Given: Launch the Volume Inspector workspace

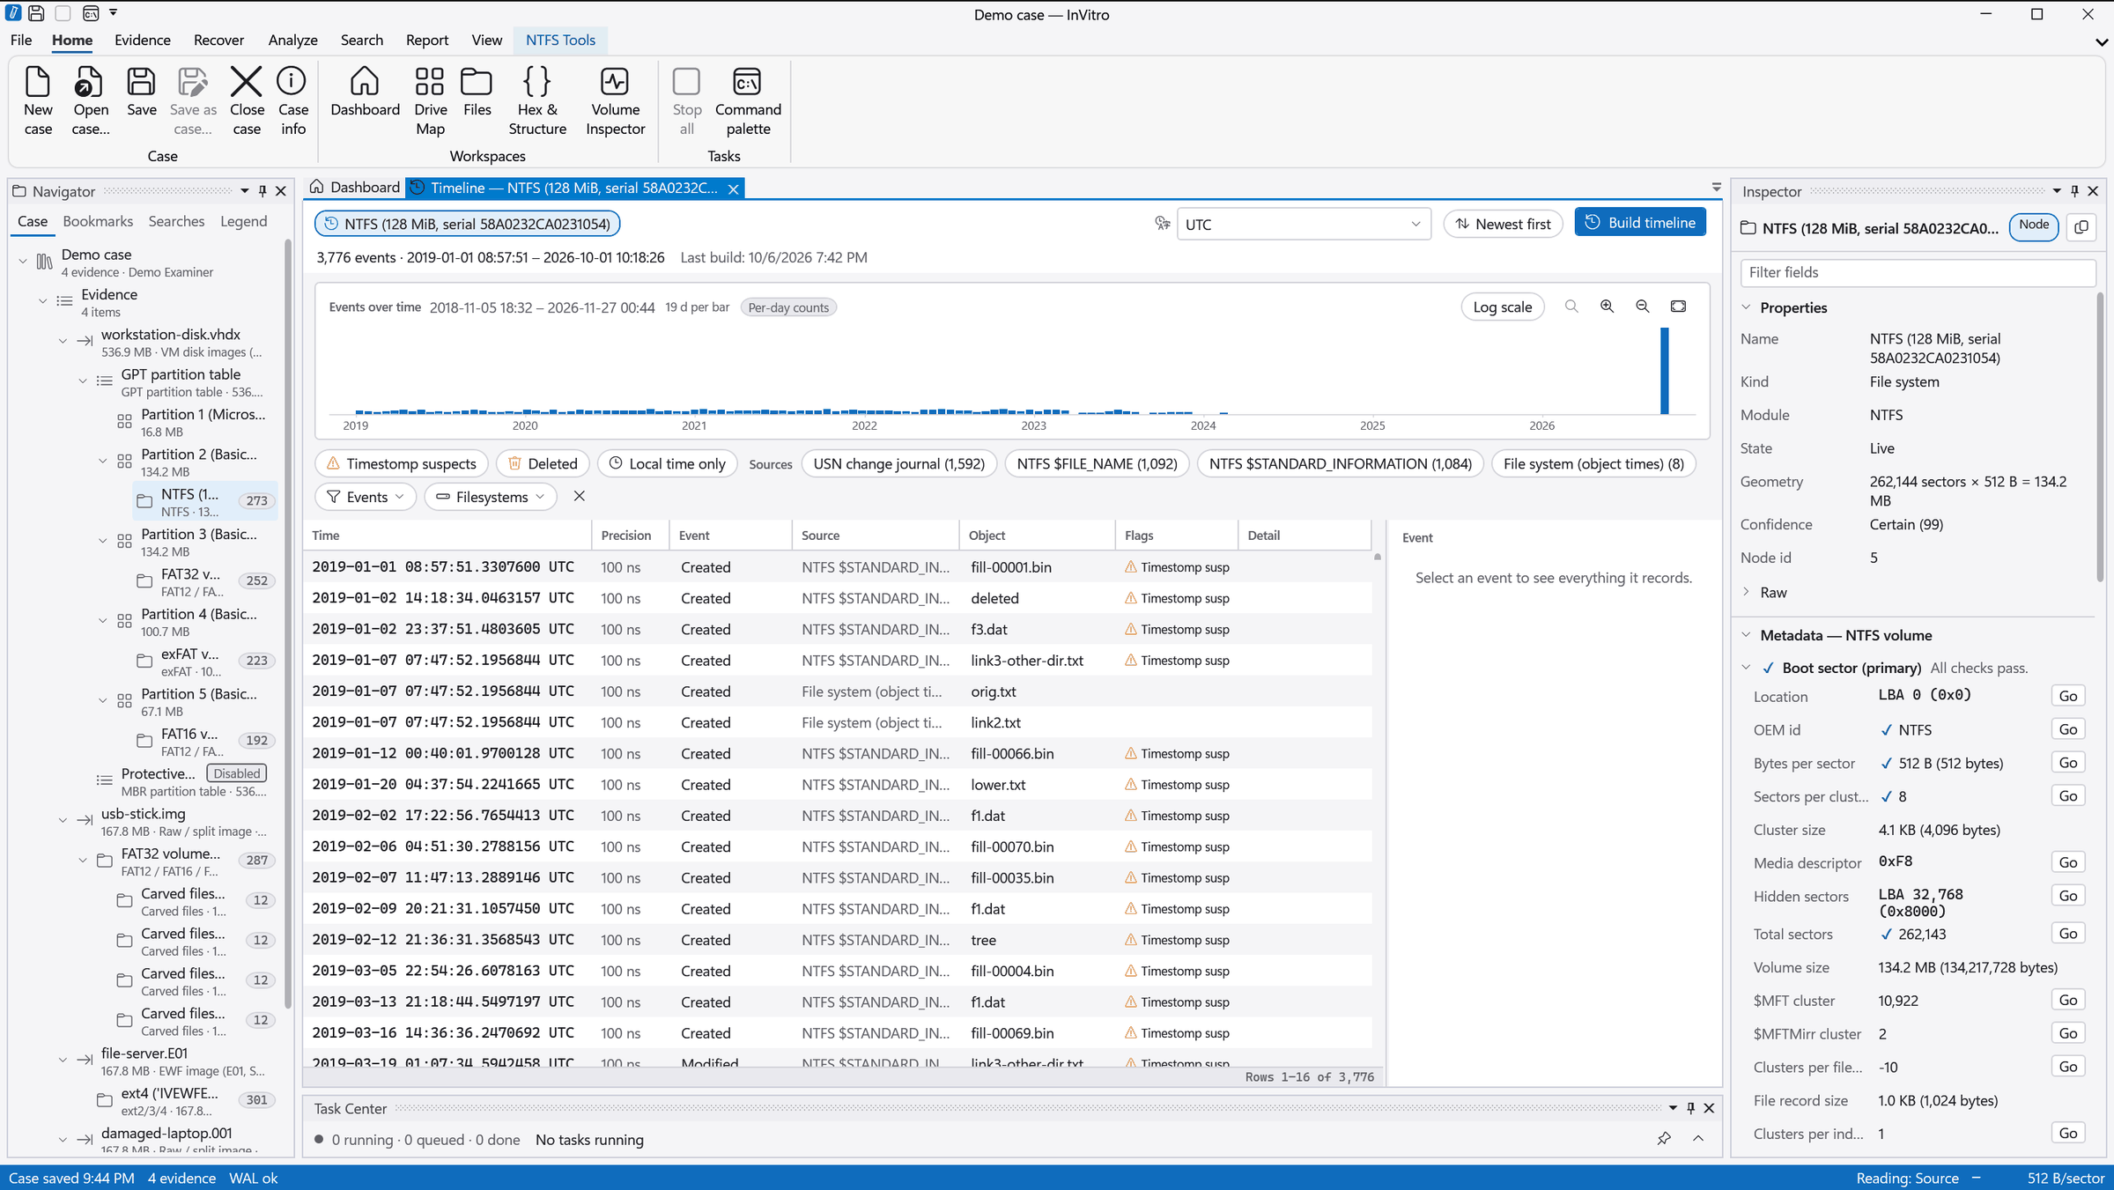Looking at the screenshot, I should point(615,100).
